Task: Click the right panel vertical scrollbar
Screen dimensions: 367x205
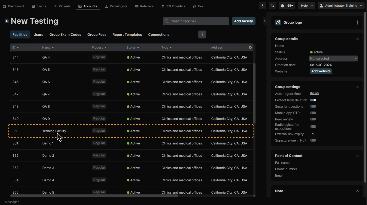Action: 365,97
